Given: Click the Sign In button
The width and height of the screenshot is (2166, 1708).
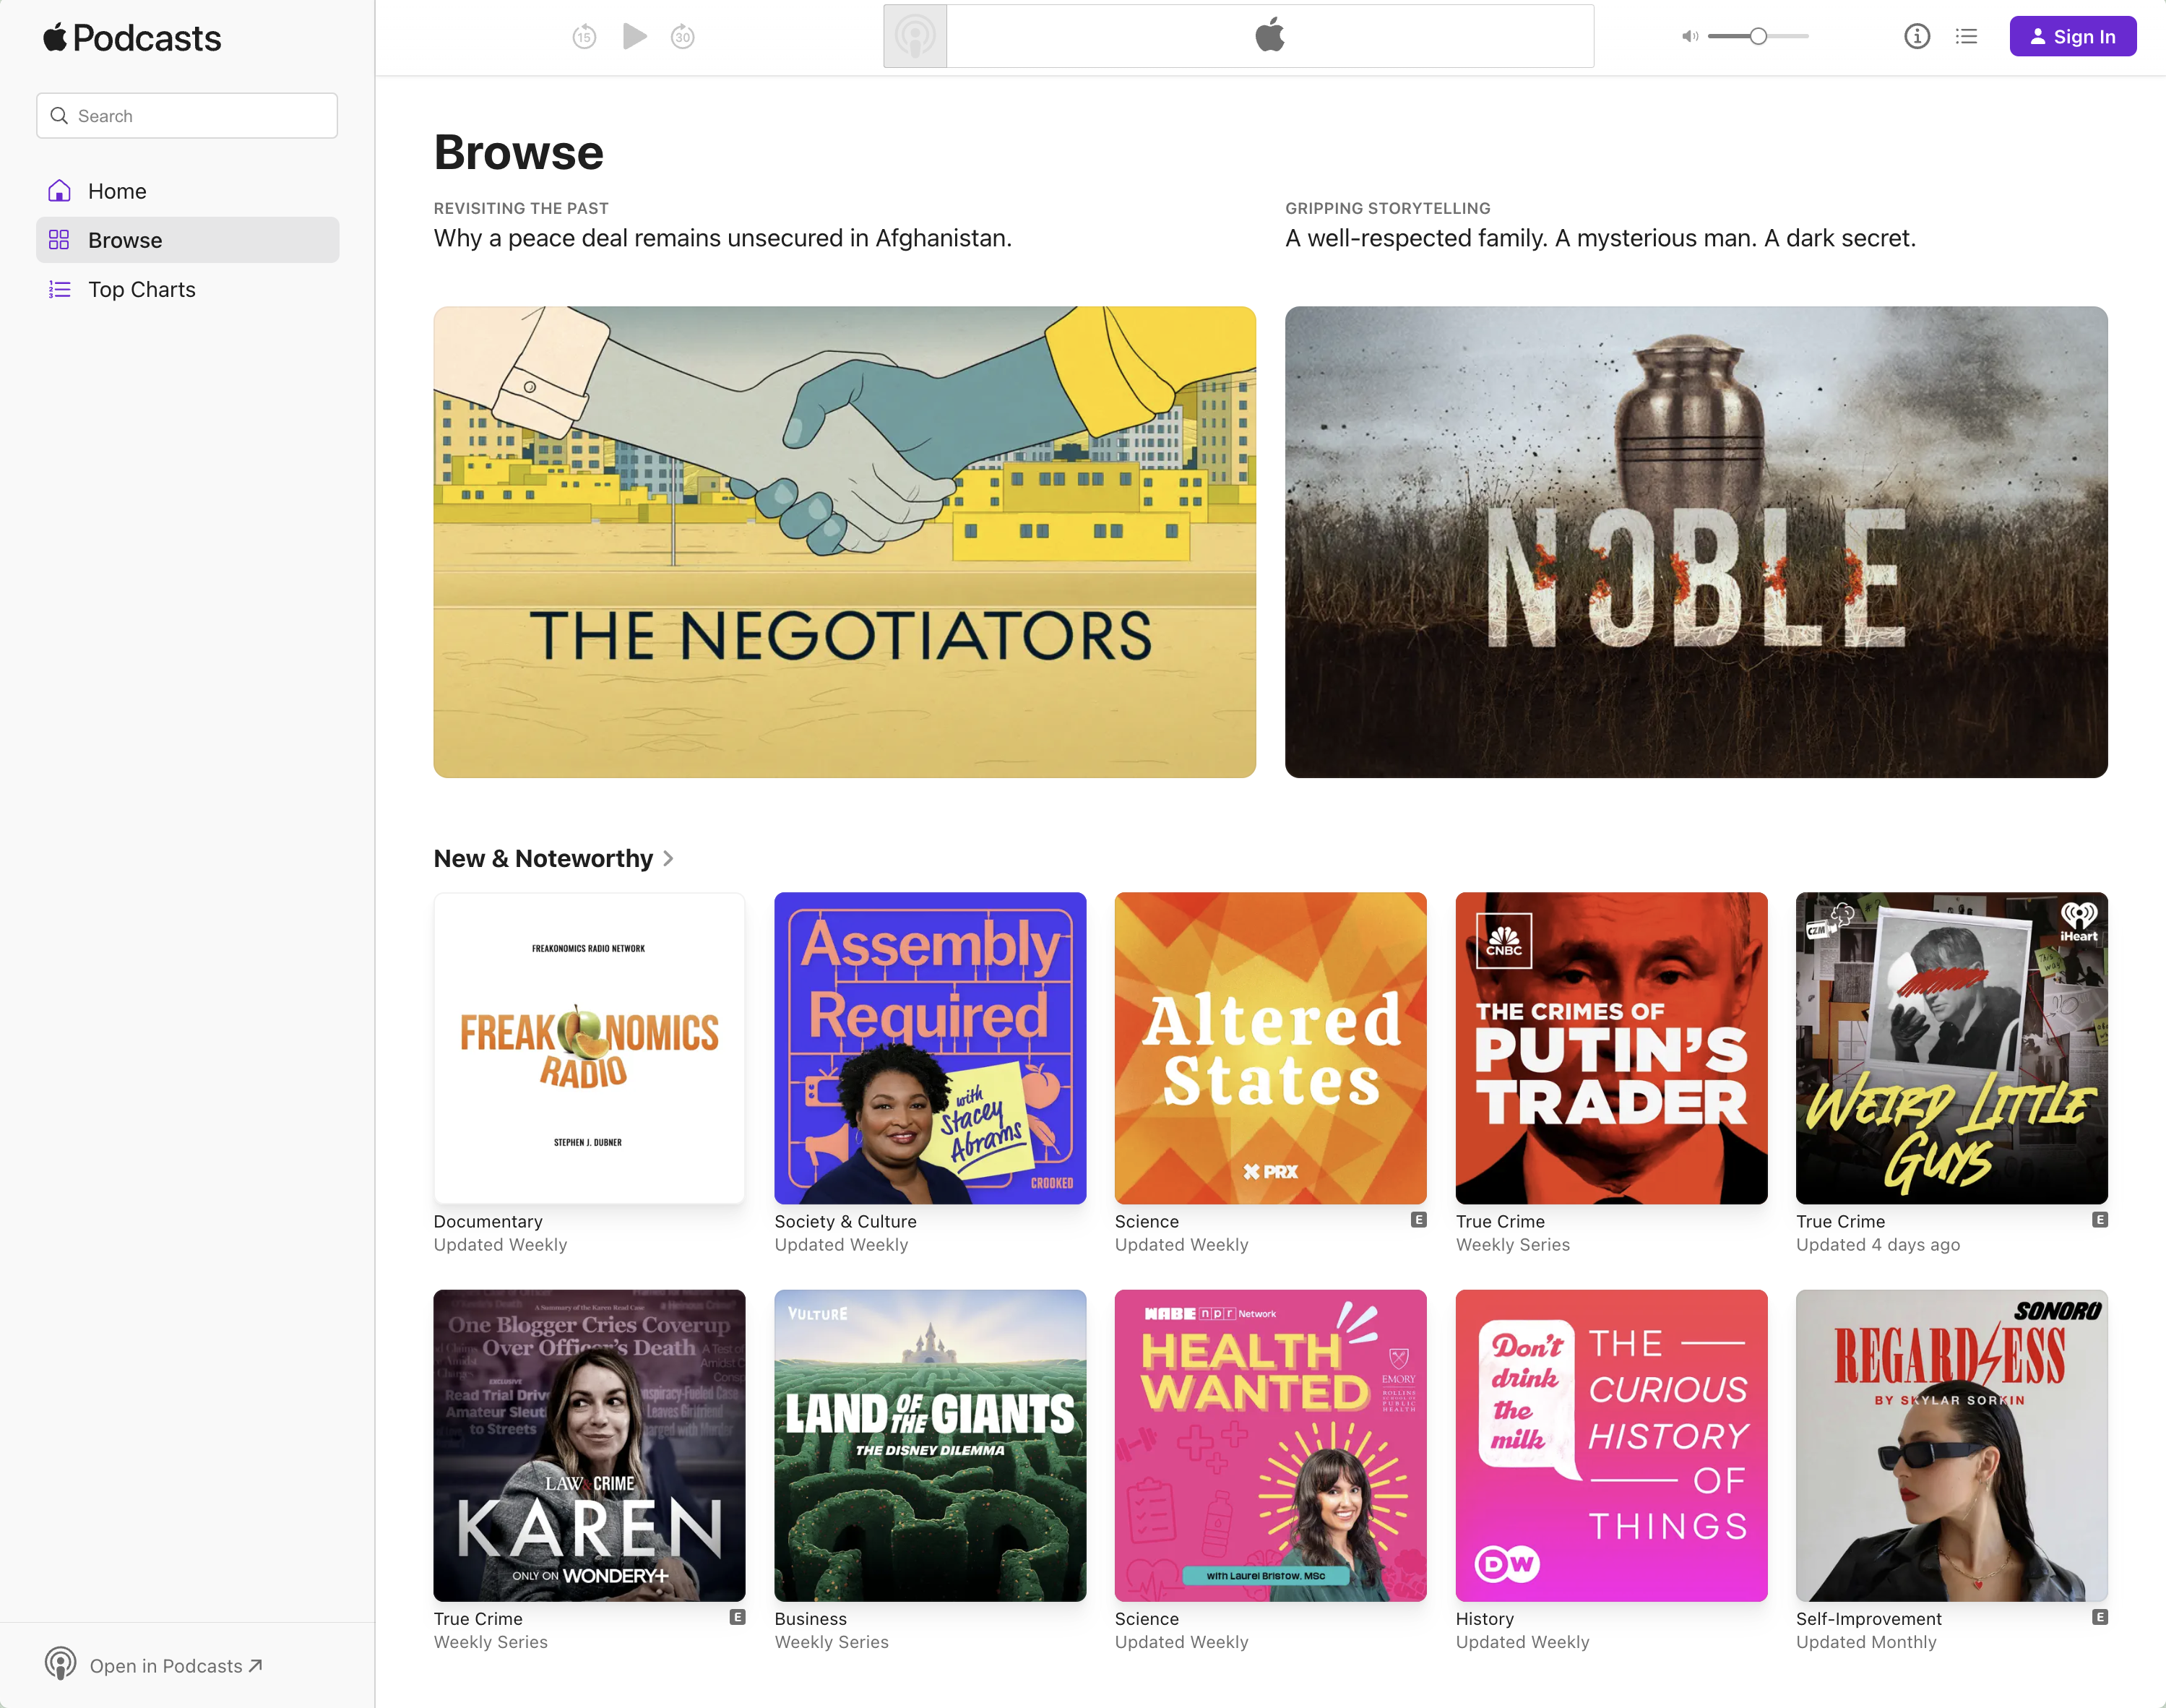Looking at the screenshot, I should click(x=2072, y=37).
